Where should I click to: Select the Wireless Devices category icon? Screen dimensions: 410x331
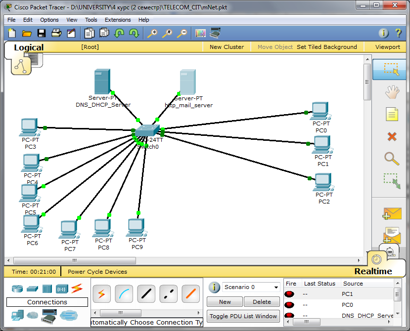pyautogui.click(x=62, y=289)
